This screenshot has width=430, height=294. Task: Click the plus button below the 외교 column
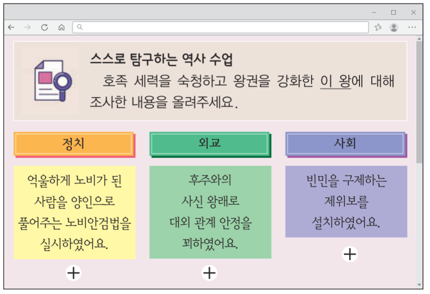tap(209, 272)
